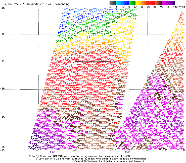Click the gray 0-5 knots legend swatch
This screenshot has height=163, width=186.
113,3
